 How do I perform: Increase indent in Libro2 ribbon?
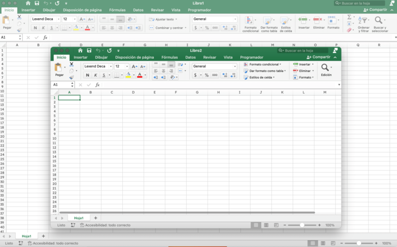pyautogui.click(x=164, y=77)
